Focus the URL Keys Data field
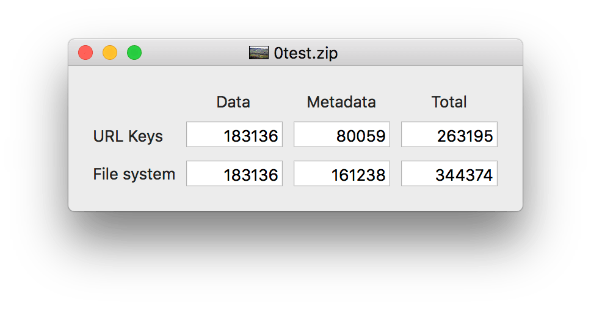This screenshot has width=591, height=309. coord(234,135)
